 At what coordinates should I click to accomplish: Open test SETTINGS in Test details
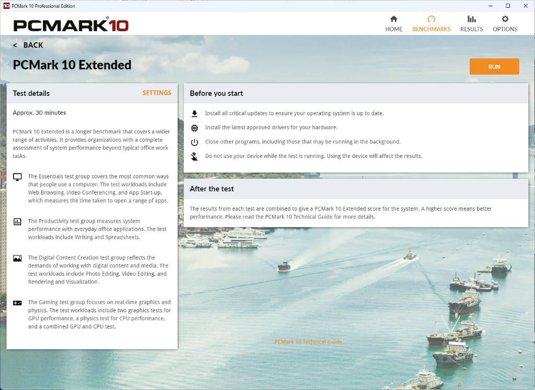[x=157, y=93]
